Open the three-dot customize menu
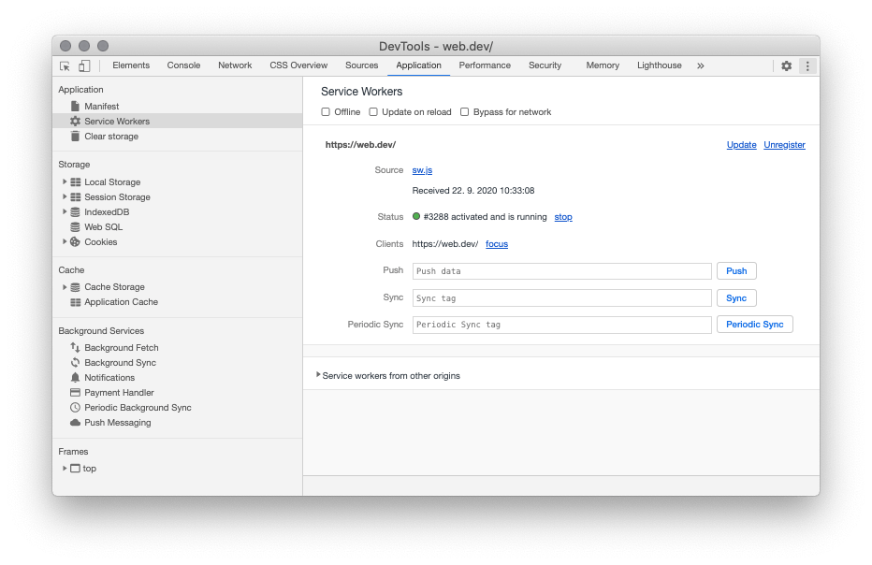Image resolution: width=872 pixels, height=565 pixels. [x=807, y=65]
